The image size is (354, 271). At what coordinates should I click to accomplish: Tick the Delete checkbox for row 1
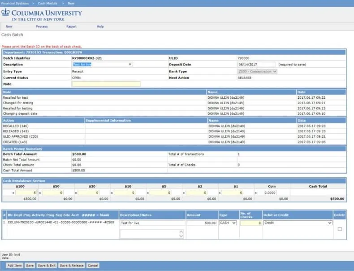pos(340,229)
